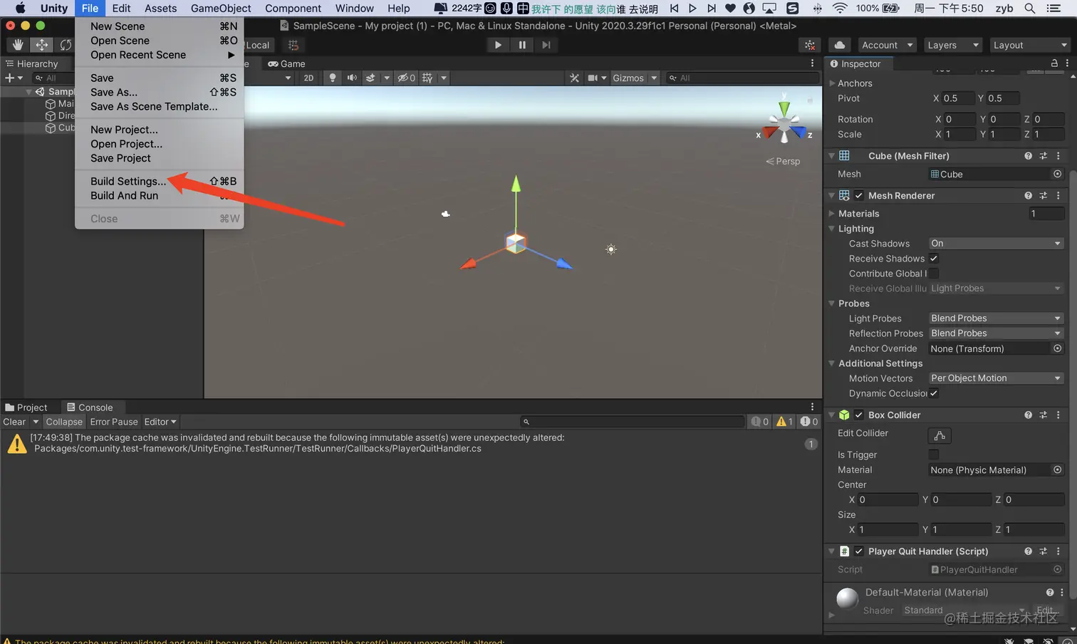Viewport: 1077px width, 644px height.
Task: Toggle Error Pause in Console
Action: pyautogui.click(x=114, y=422)
